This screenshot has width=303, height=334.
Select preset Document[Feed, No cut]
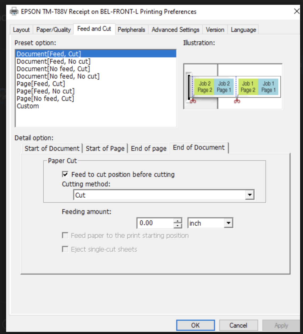coord(96,61)
